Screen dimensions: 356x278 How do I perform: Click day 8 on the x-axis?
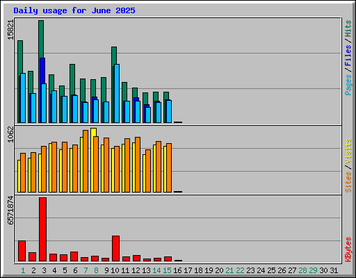pyautogui.click(x=96, y=270)
